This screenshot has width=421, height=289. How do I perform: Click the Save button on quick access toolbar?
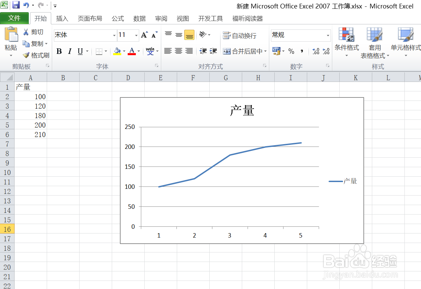[x=15, y=4]
